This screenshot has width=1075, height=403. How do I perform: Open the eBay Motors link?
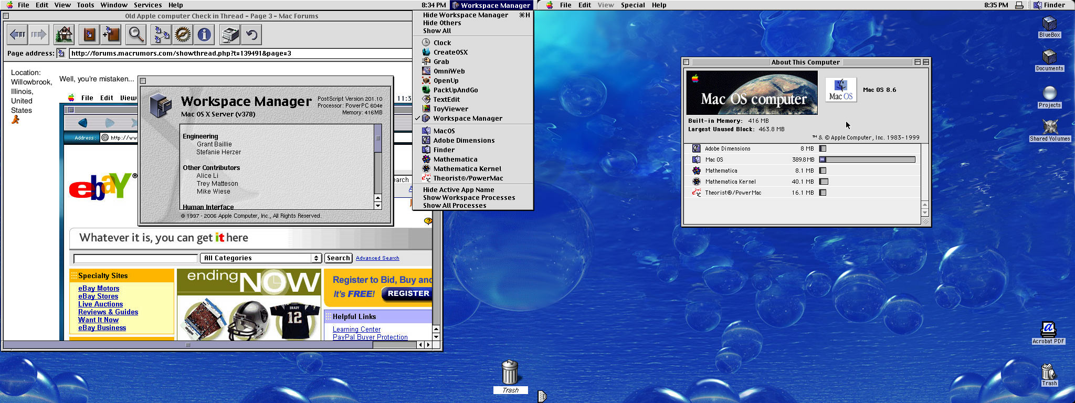[99, 288]
